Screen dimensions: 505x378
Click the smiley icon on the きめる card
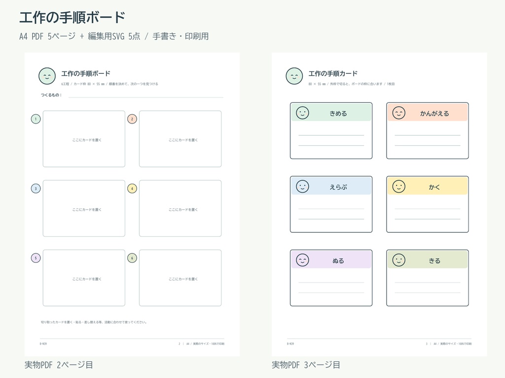(x=302, y=113)
